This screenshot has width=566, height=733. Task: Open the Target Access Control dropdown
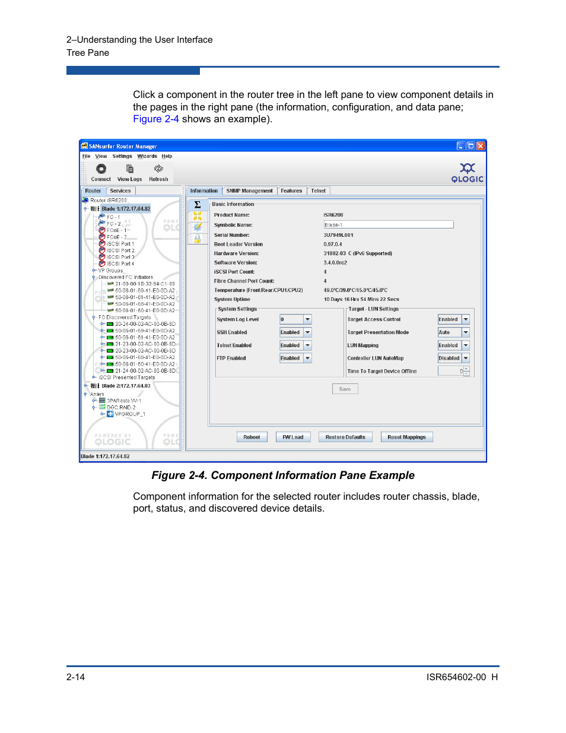[466, 319]
